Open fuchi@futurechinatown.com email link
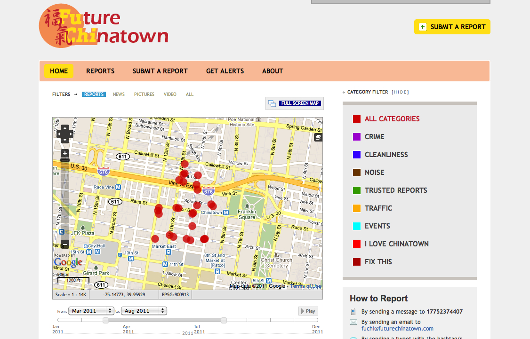 pos(397,329)
